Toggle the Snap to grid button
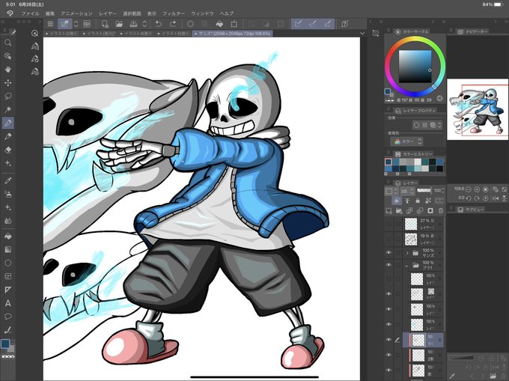This screenshot has width=509, height=381. tap(327, 24)
